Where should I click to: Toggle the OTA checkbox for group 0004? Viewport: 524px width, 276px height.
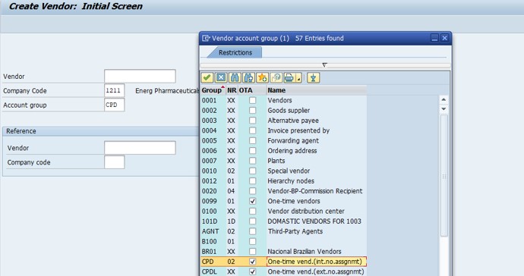coord(253,130)
